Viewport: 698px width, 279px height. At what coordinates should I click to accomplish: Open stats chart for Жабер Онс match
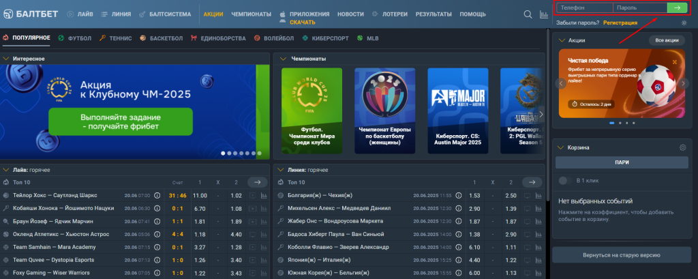click(538, 221)
